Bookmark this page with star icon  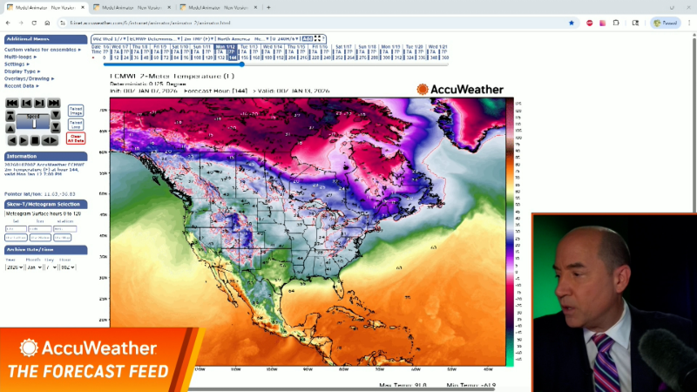point(572,23)
